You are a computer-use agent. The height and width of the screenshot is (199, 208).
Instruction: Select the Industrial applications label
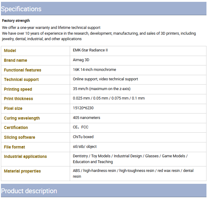coord(25,157)
